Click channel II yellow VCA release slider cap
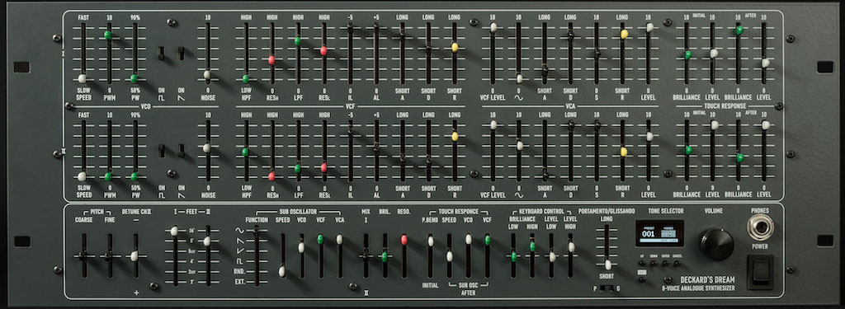The height and width of the screenshot is (309, 845). (624, 152)
